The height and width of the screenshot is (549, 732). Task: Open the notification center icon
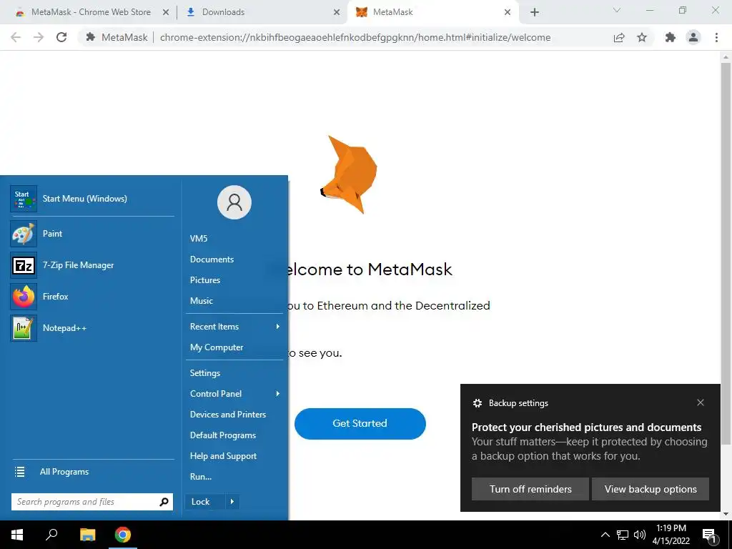pyautogui.click(x=710, y=535)
